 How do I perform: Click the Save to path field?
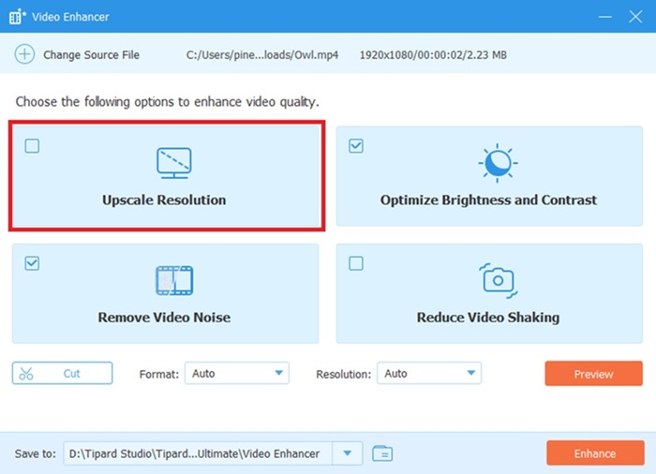[198, 453]
